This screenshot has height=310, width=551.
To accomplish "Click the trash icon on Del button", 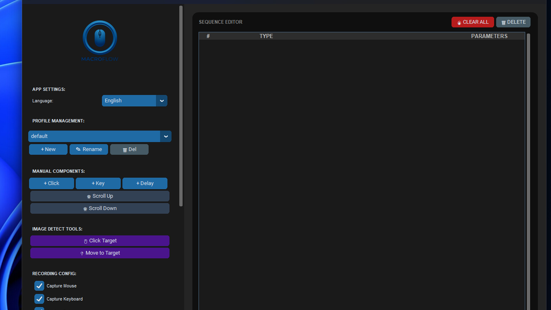I will 125,150.
